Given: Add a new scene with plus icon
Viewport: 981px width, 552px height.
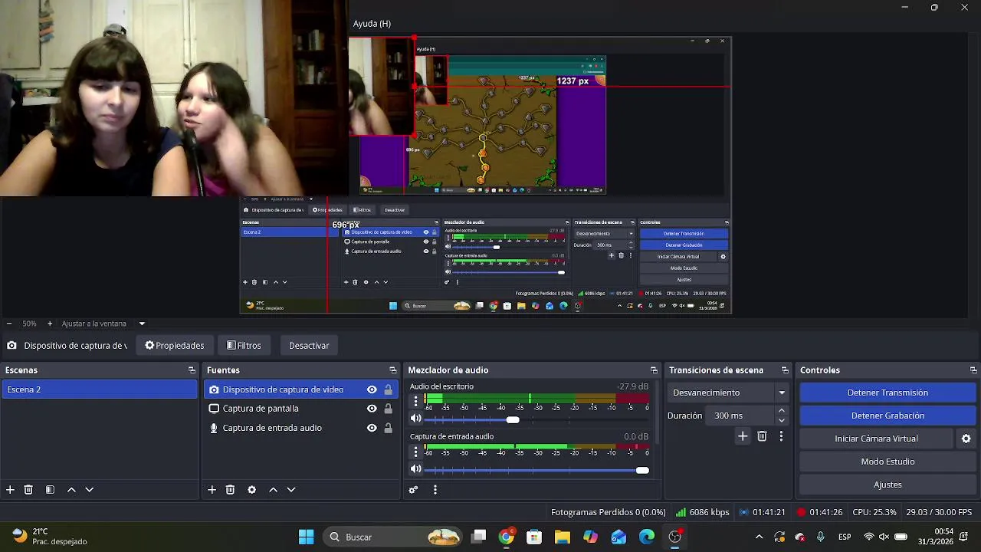Looking at the screenshot, I should click(10, 490).
